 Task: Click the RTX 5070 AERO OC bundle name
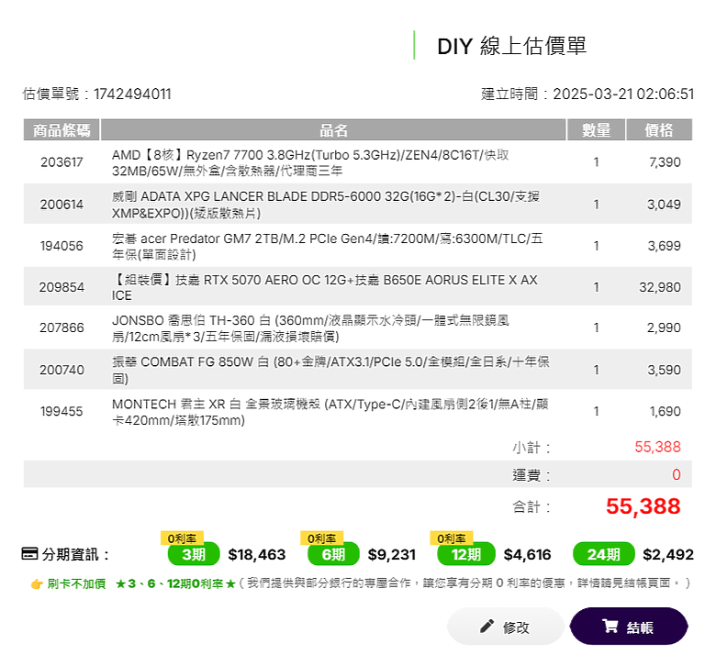[325, 287]
